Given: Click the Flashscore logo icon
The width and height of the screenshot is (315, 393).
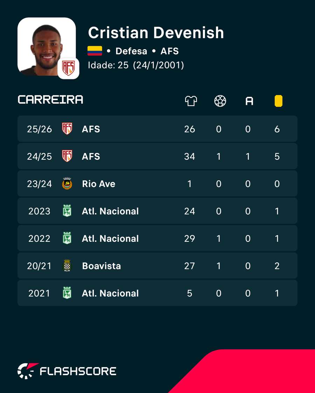Looking at the screenshot, I should 28,371.
